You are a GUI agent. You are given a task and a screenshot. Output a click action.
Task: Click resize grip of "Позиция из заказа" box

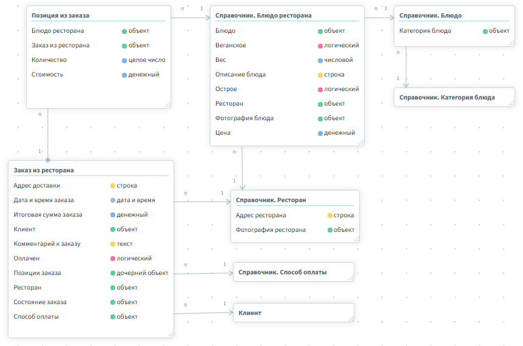(x=168, y=105)
